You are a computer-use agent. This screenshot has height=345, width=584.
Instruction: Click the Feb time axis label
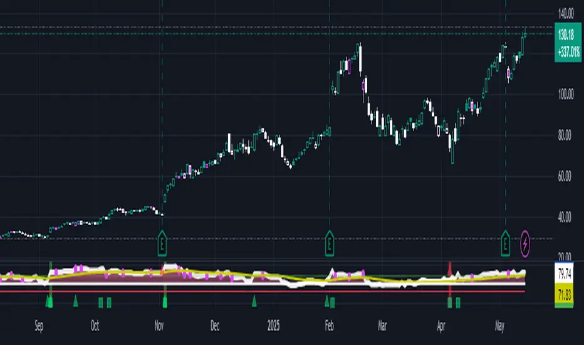click(x=329, y=326)
